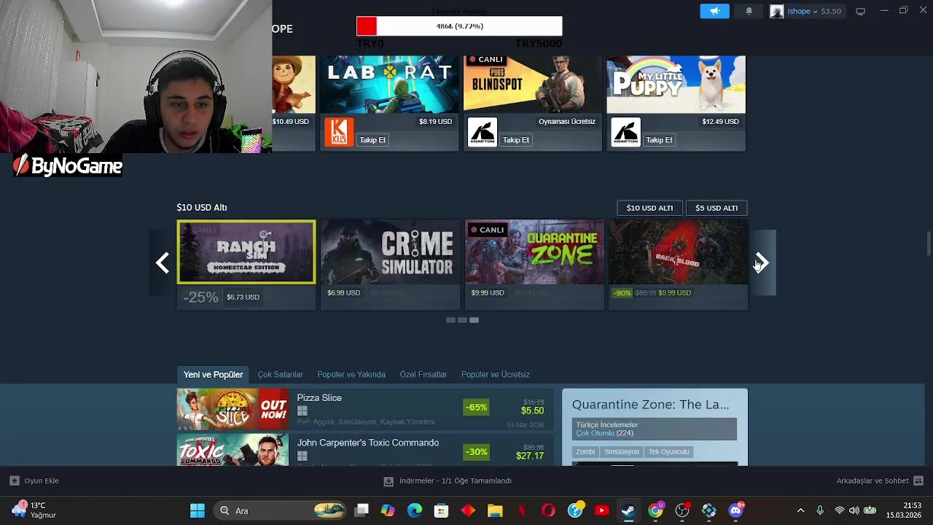Follow the publisher under PUBG Blindspot
Screen dimensions: 933x525
[x=516, y=140]
